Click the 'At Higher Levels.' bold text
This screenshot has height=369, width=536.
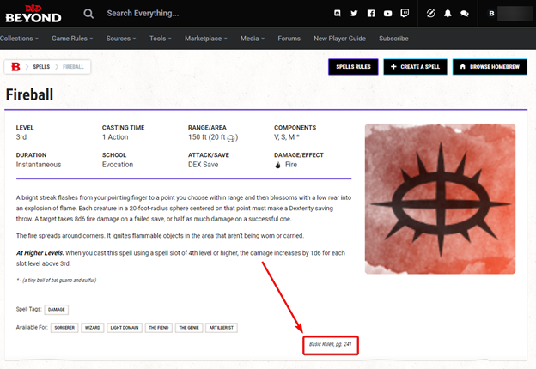coord(40,253)
